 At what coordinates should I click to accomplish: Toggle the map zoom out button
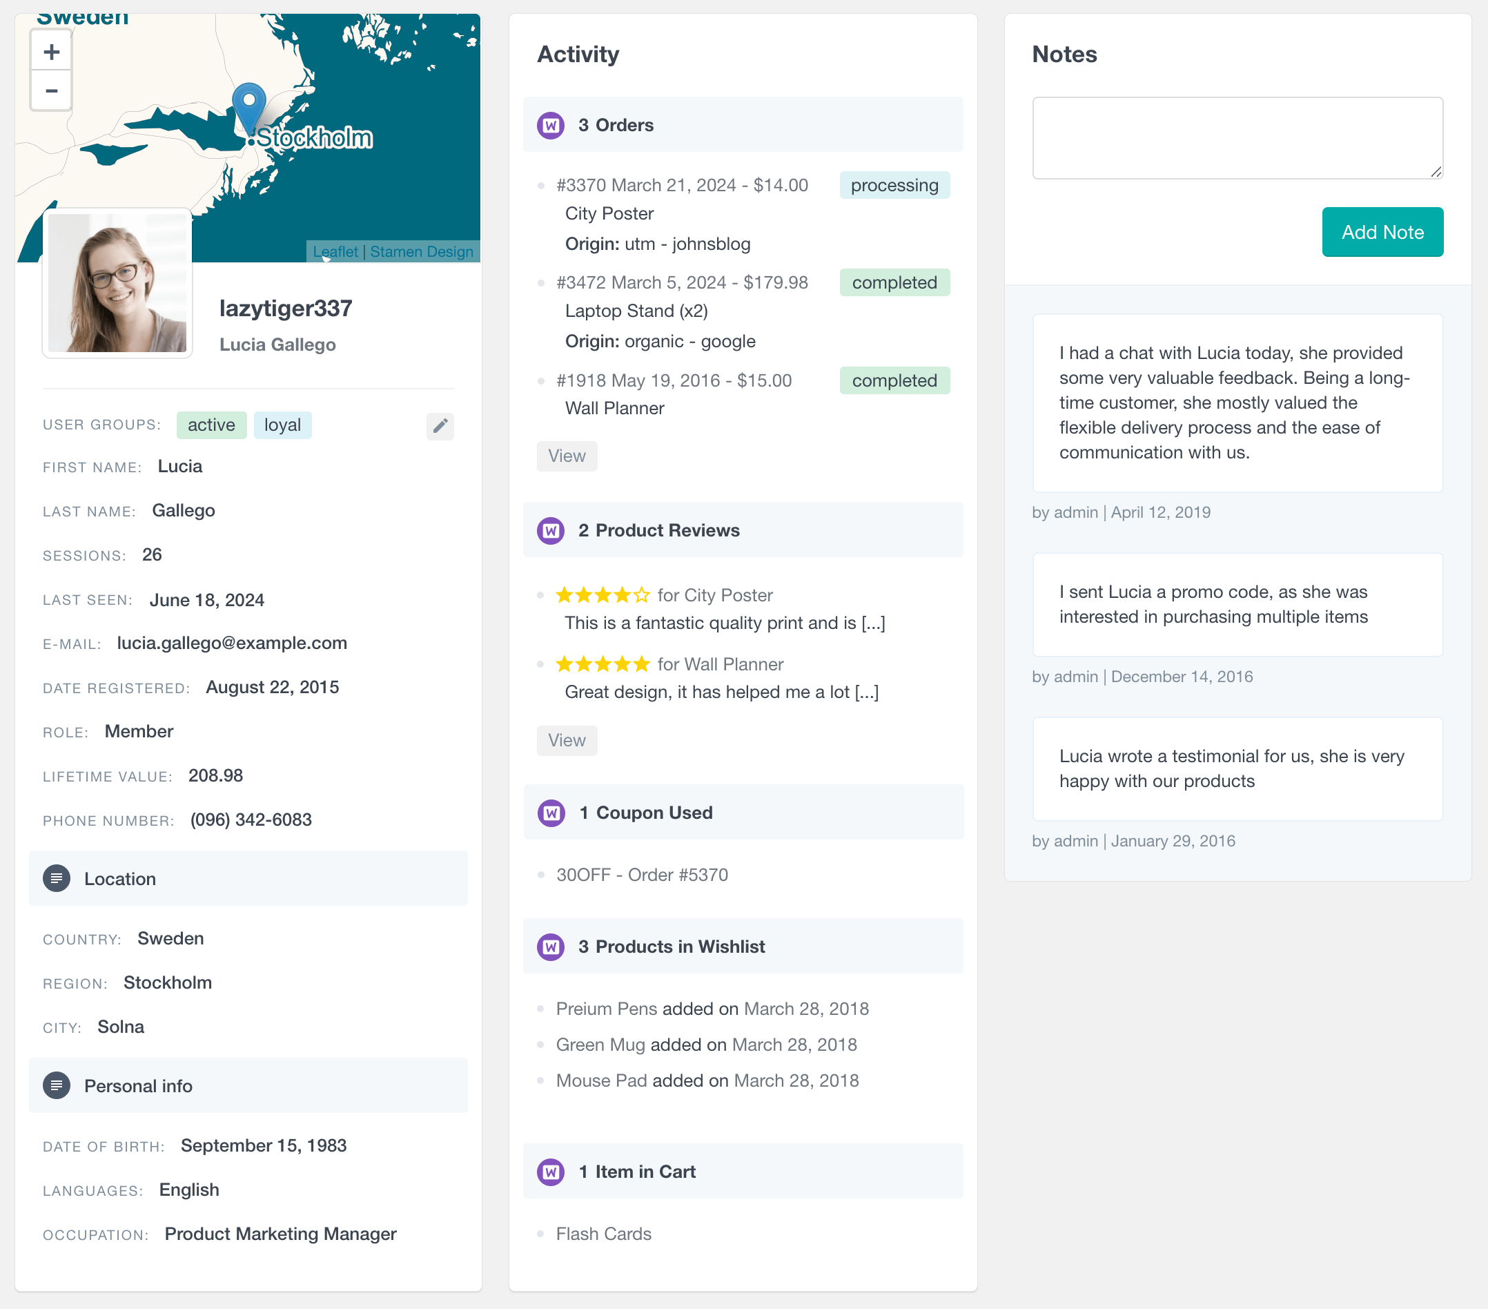tap(50, 90)
